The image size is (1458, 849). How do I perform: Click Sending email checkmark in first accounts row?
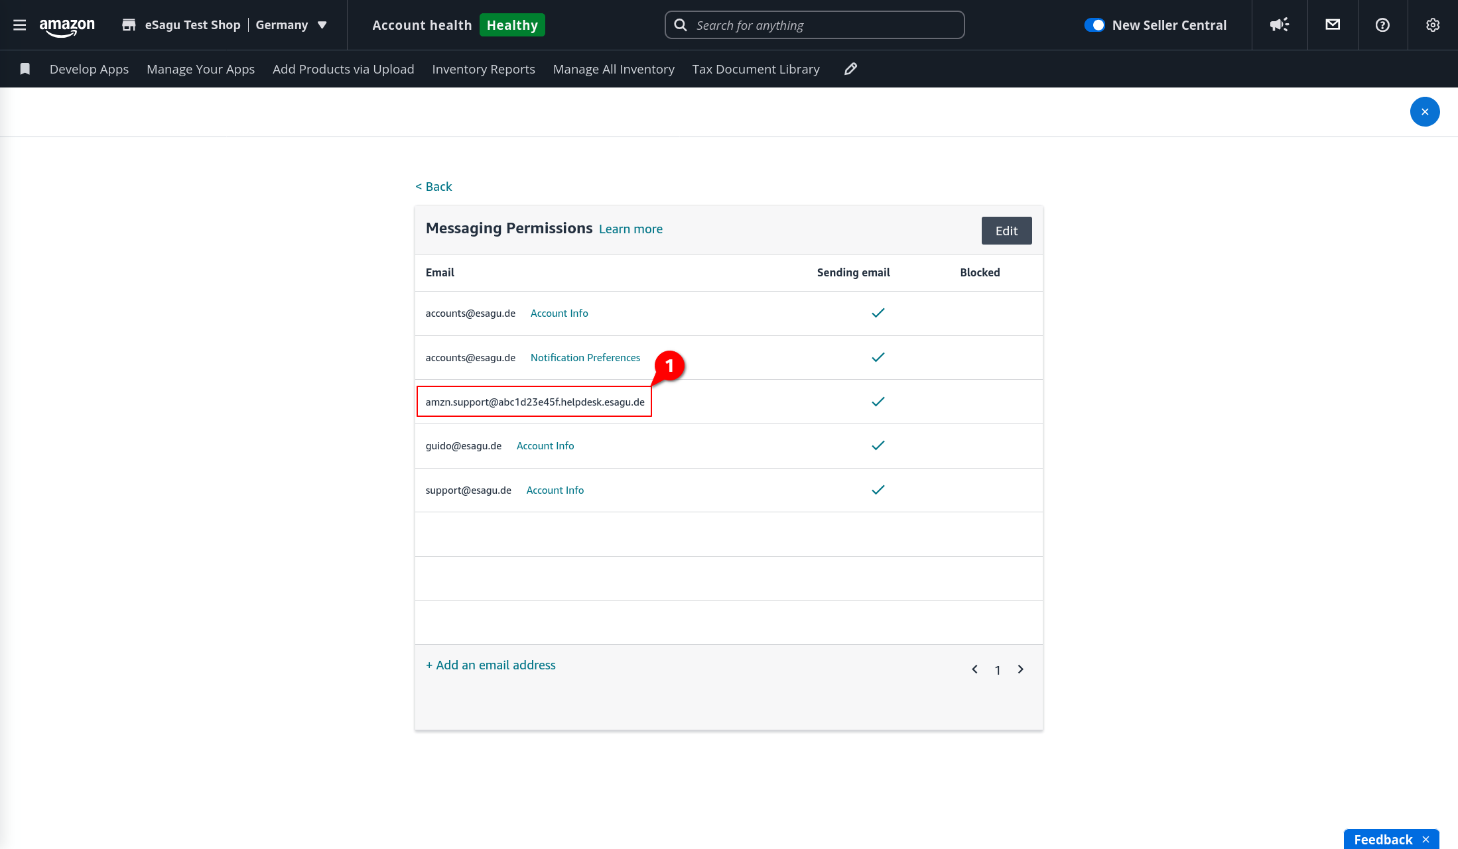pos(878,313)
